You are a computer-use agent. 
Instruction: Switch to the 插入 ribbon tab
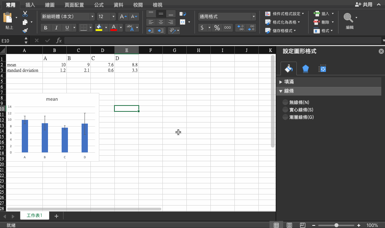coord(30,5)
